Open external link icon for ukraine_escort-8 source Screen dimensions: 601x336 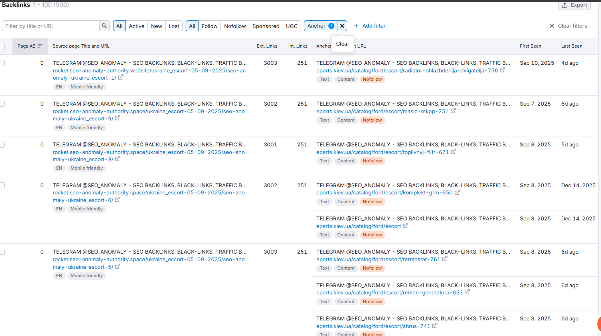pos(117,159)
